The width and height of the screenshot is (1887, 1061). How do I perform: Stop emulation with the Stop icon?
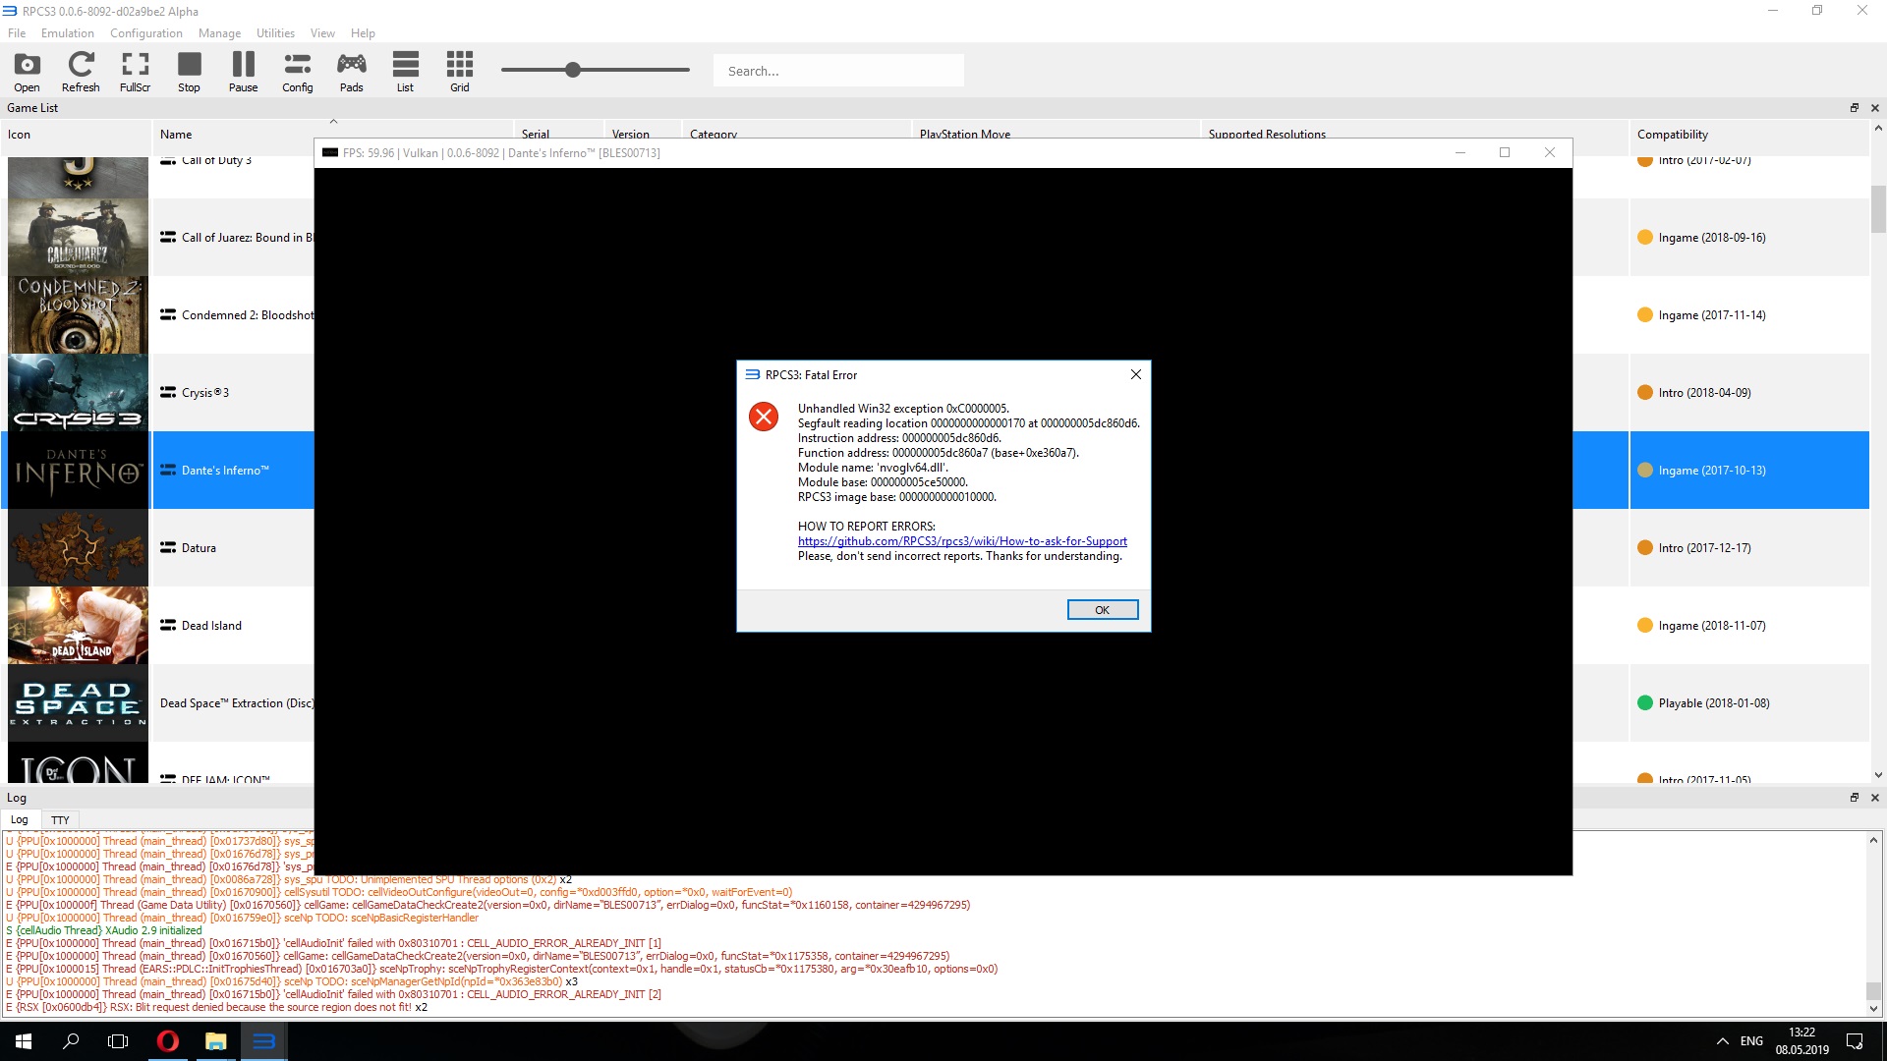coord(189,72)
